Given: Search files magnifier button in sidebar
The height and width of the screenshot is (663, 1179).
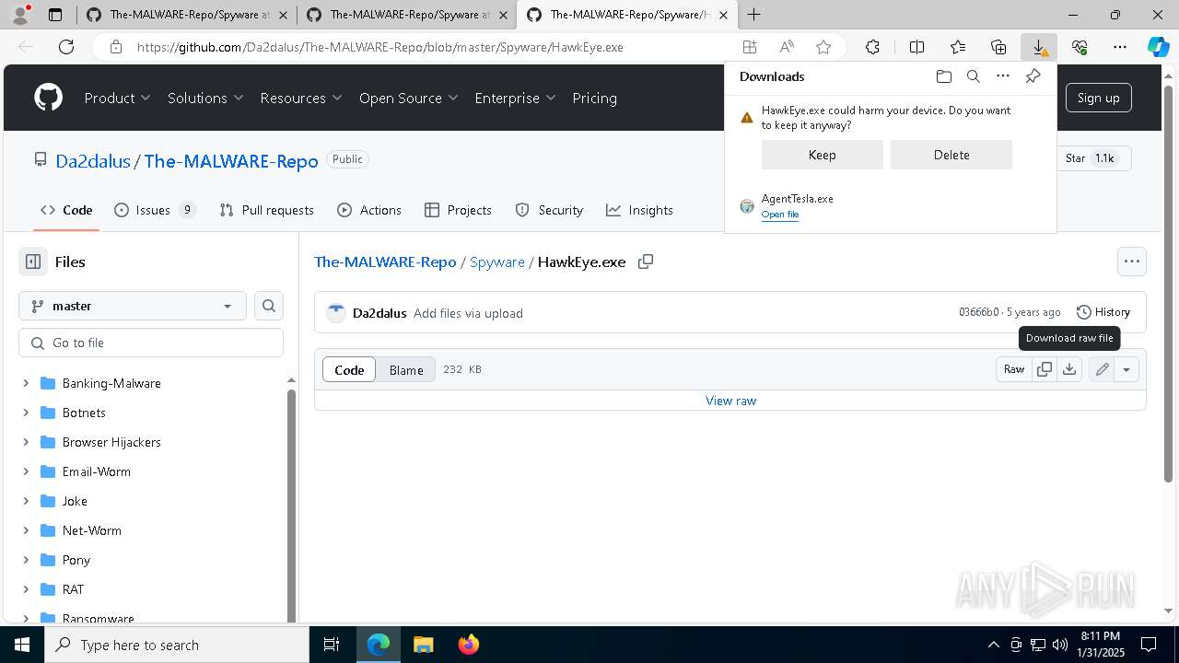Looking at the screenshot, I should coord(269,306).
